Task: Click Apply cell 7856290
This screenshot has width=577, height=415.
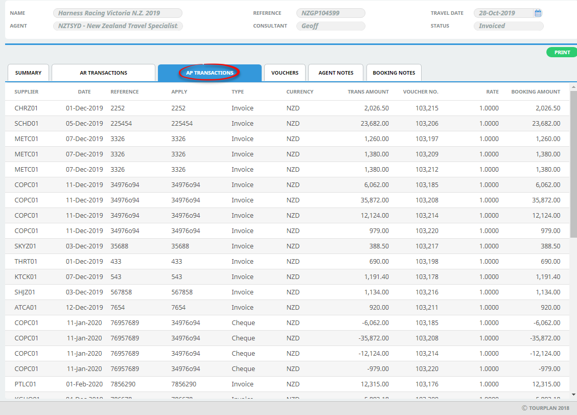Action: coord(183,384)
